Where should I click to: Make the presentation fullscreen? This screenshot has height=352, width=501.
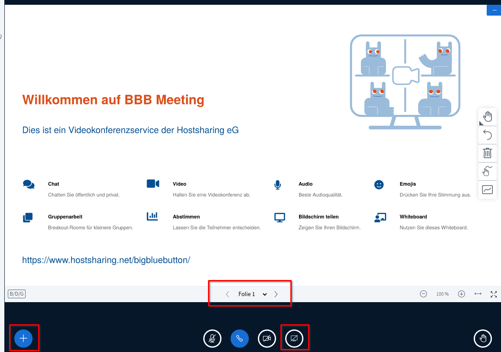tap(494, 294)
